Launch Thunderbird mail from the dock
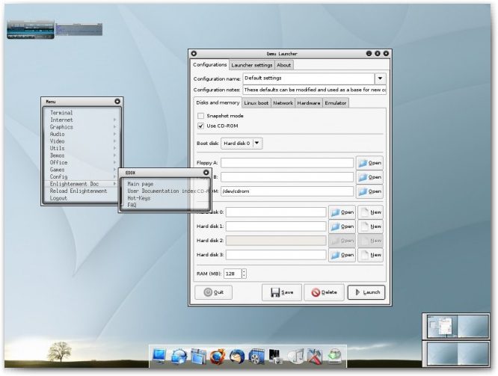This screenshot has width=498, height=376. [237, 357]
